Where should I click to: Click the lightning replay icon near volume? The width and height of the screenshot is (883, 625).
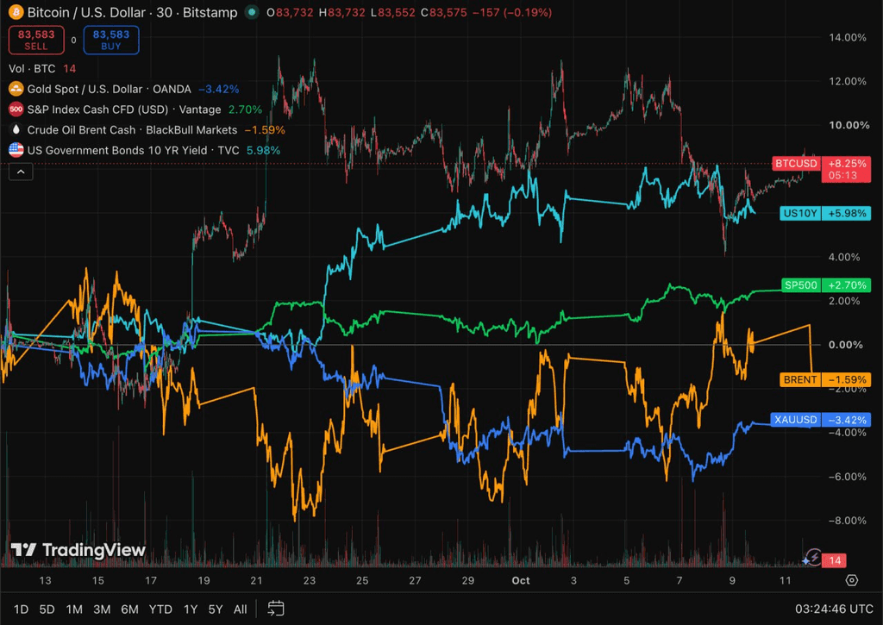pos(812,558)
